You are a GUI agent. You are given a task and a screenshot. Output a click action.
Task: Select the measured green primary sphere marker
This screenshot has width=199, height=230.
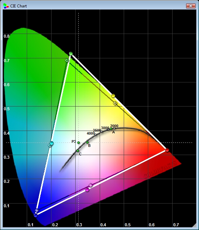[71, 54]
